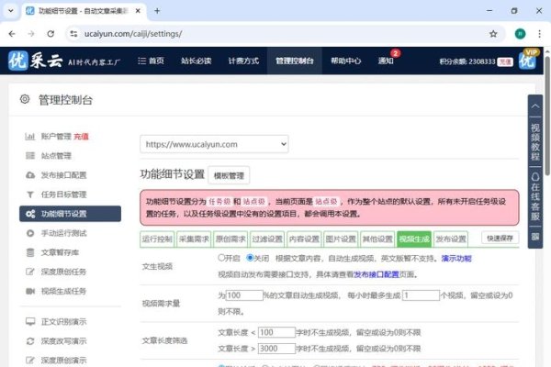Switch to the 原创需求 tab
The width and height of the screenshot is (551, 367).
(231, 239)
